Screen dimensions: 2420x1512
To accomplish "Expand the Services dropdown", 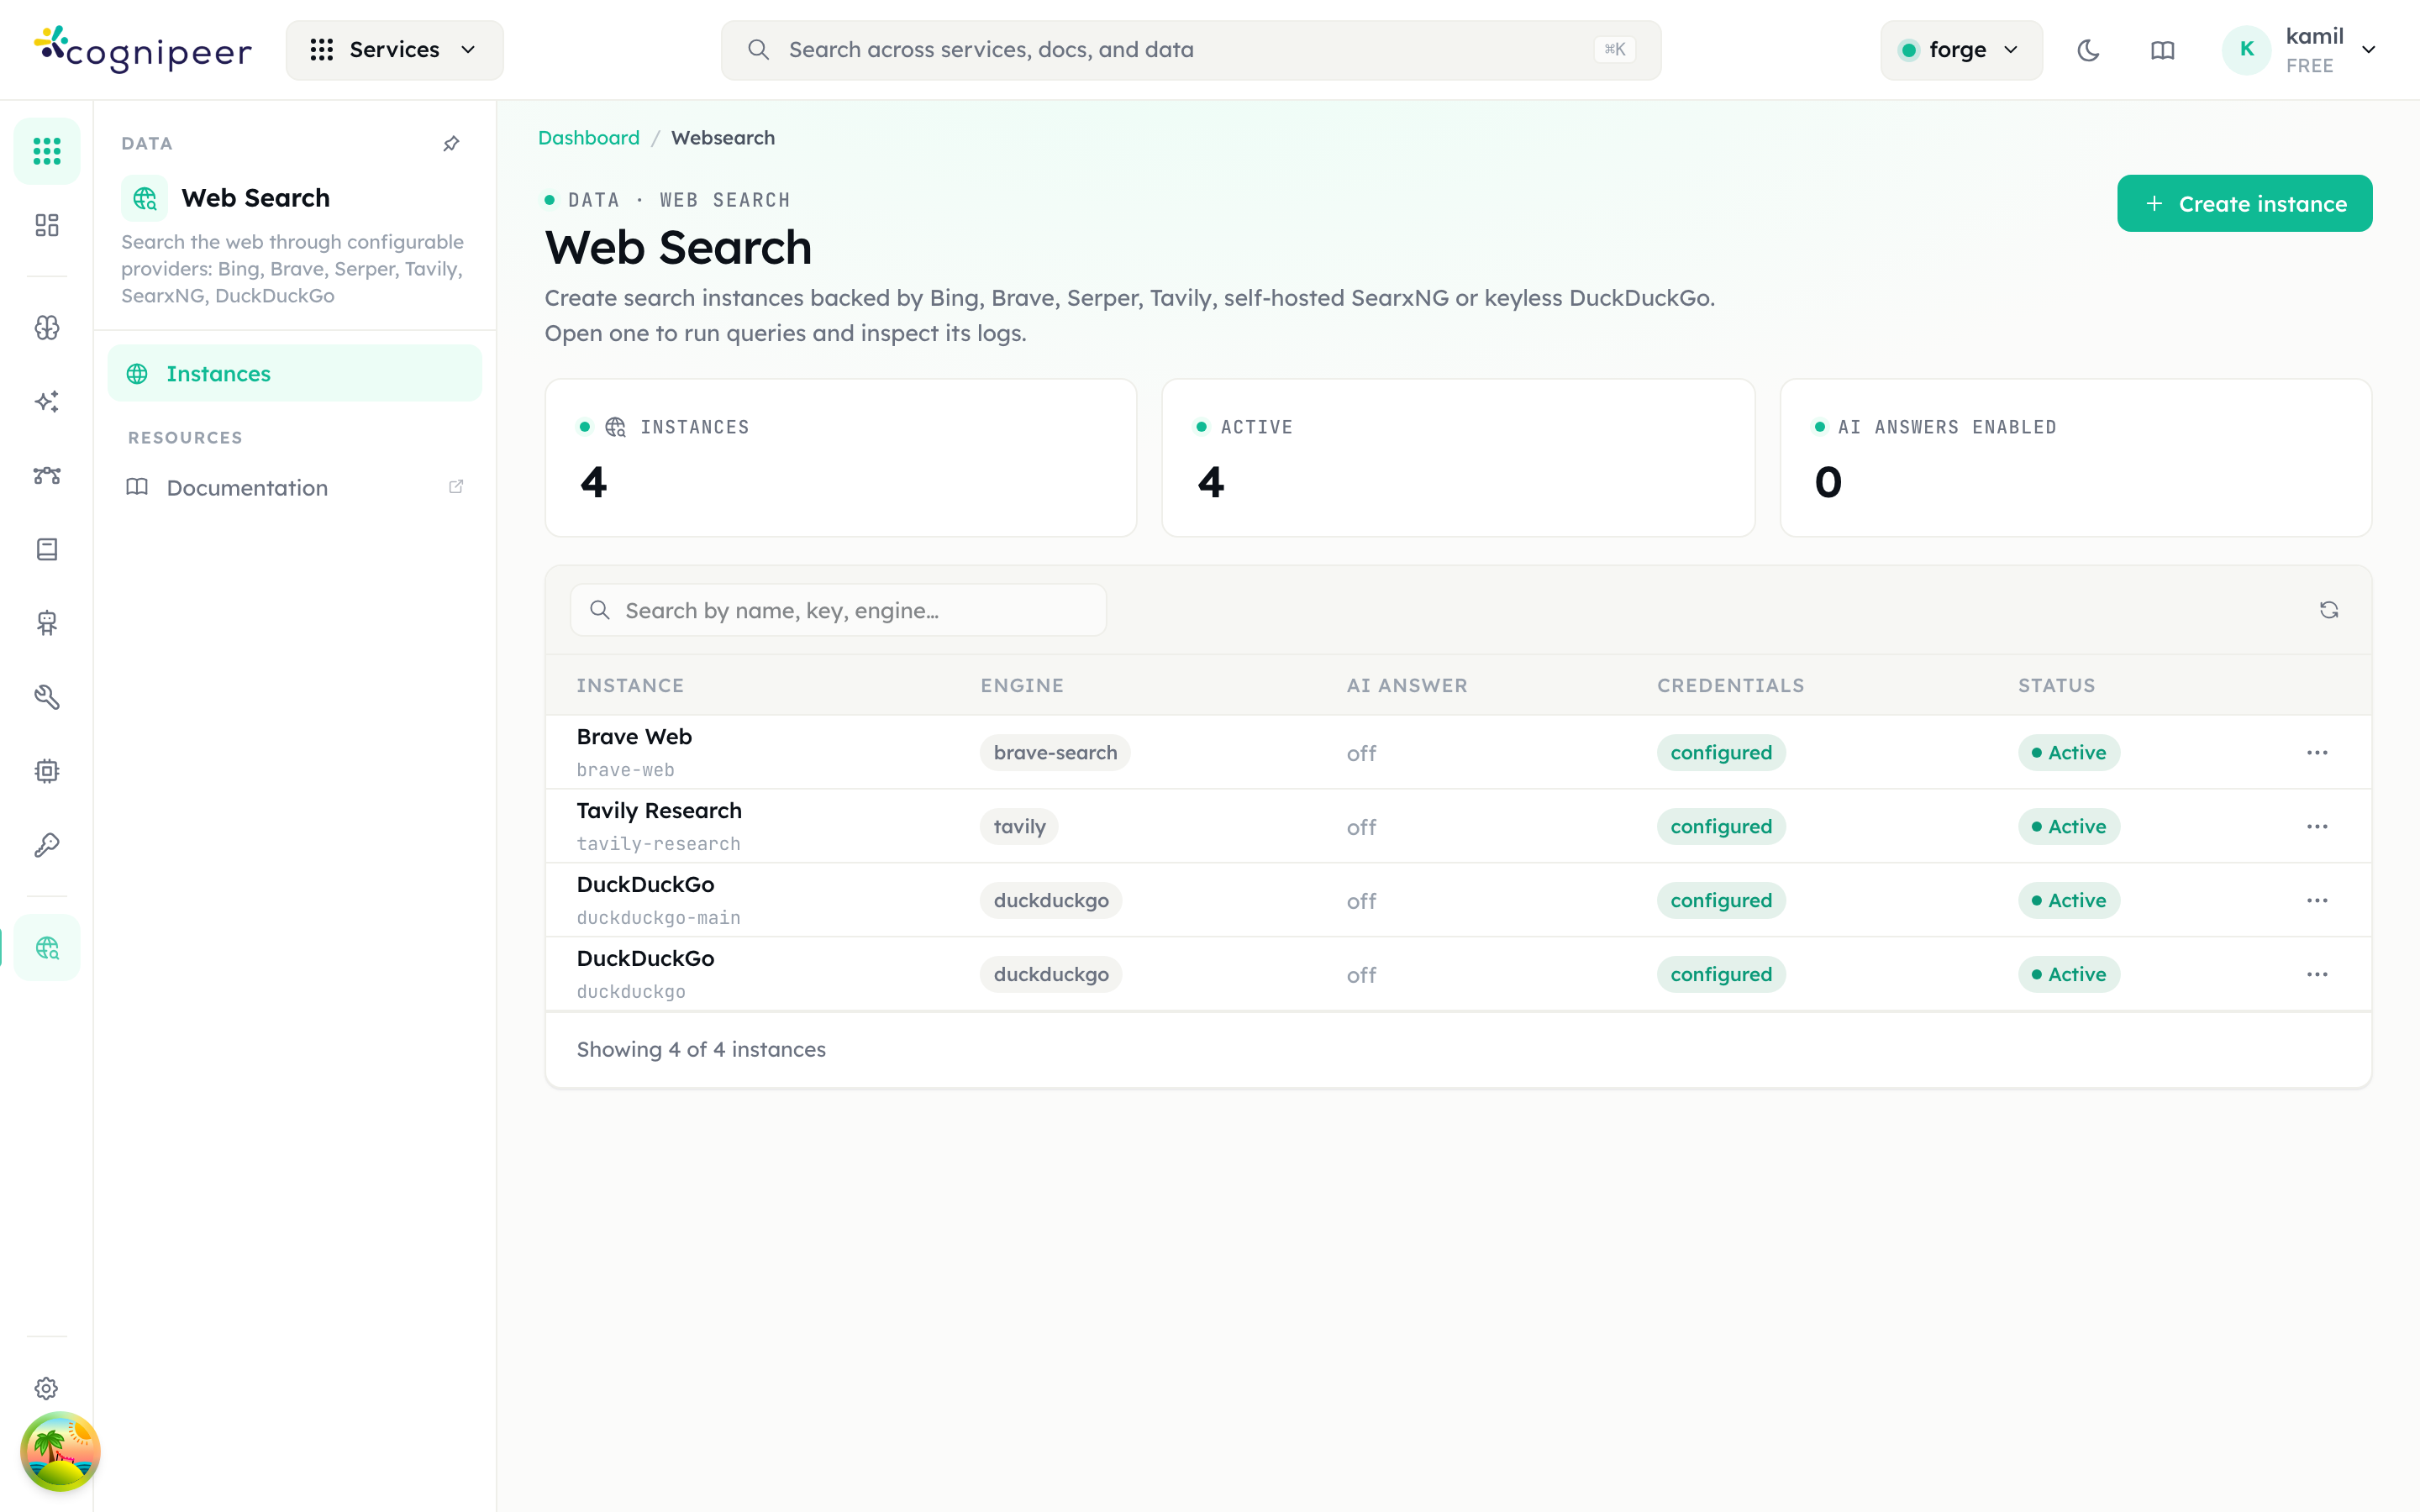I will [394, 50].
